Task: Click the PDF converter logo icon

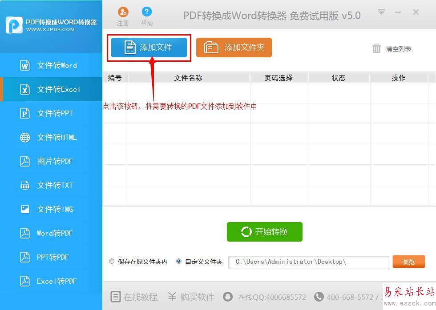Action: 14,25
